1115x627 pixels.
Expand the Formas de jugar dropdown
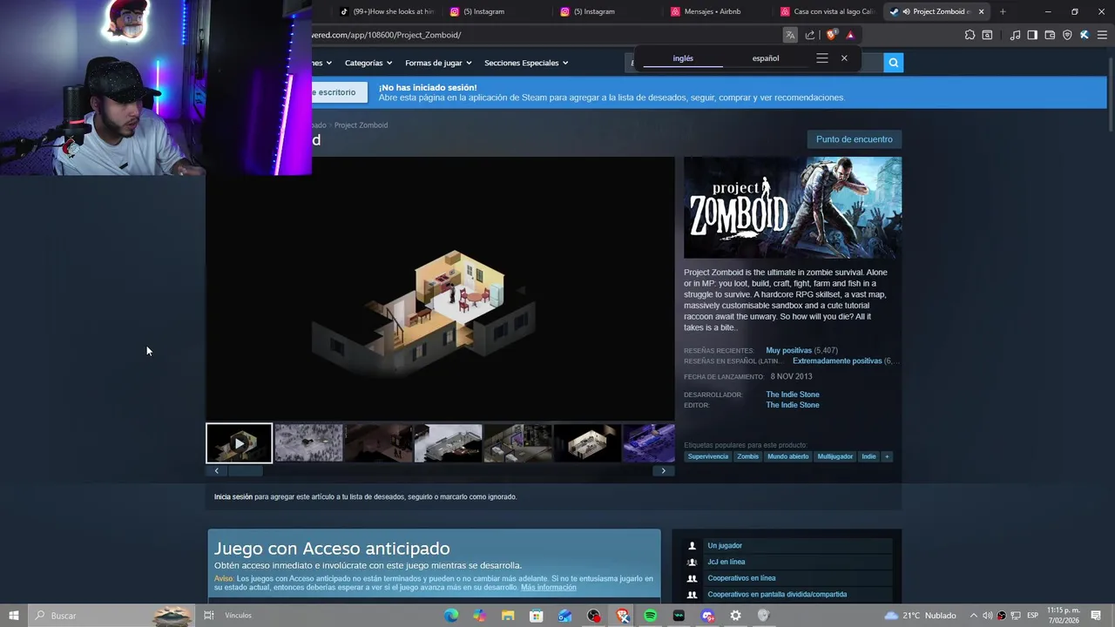pos(438,63)
